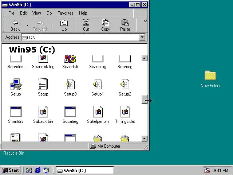The width and height of the screenshot is (233, 175).
Task: Click the Win95 (C:) taskbar button
Action: point(85,170)
